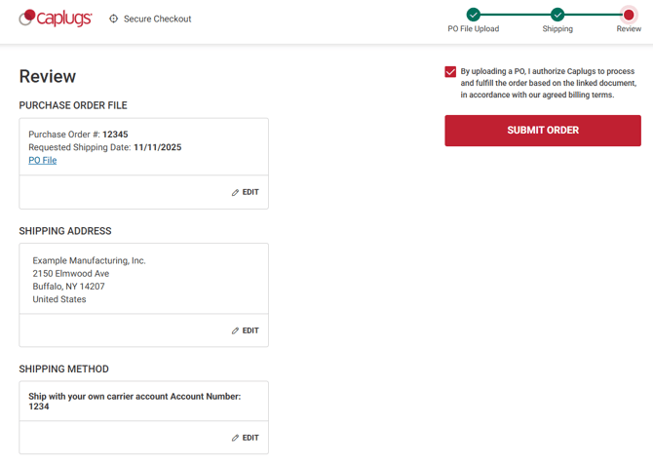Edit the Shipping Method section
653x465 pixels.
pos(246,438)
